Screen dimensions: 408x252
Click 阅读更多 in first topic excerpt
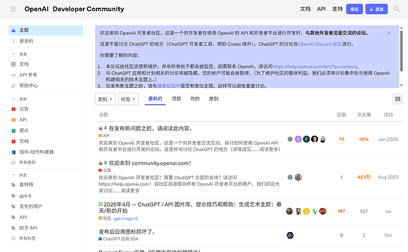tap(270, 149)
